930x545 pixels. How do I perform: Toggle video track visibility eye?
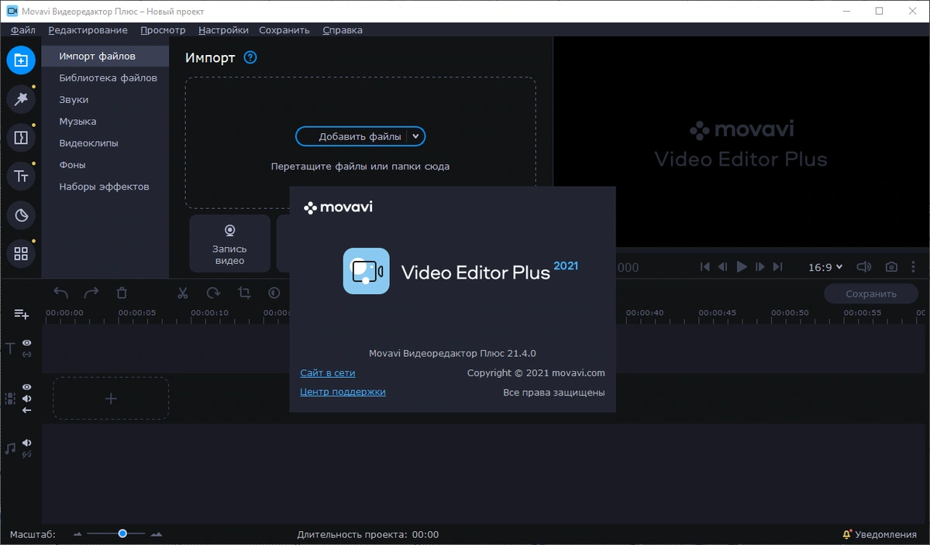point(27,386)
